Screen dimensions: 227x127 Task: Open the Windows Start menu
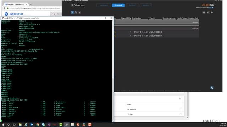tap(3, 125)
